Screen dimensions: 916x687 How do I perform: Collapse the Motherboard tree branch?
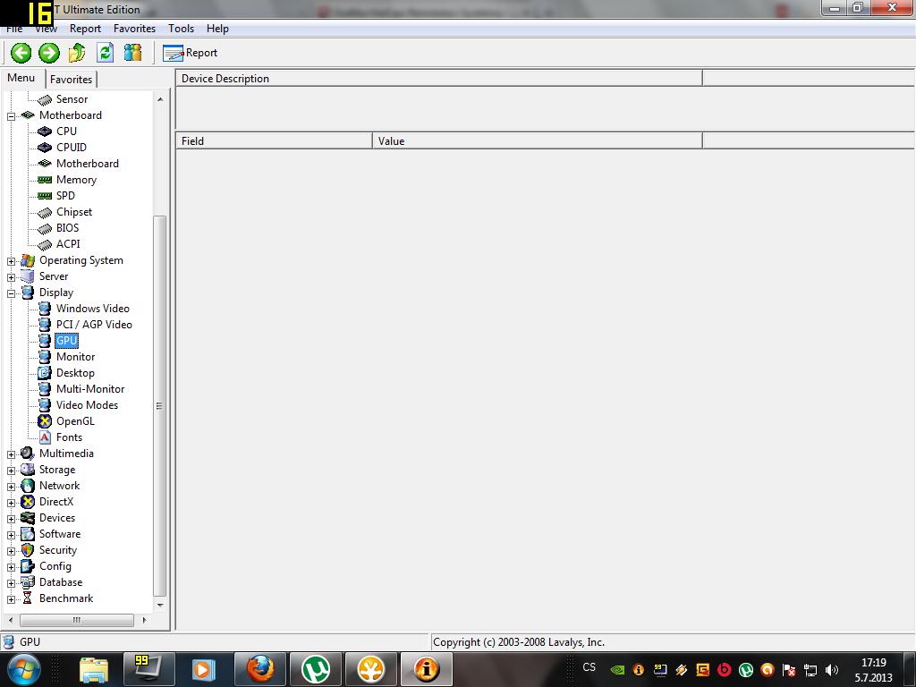[11, 116]
